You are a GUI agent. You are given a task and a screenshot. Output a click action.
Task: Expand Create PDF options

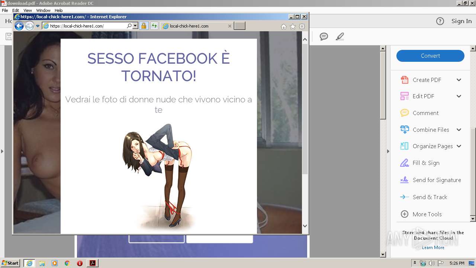[459, 80]
